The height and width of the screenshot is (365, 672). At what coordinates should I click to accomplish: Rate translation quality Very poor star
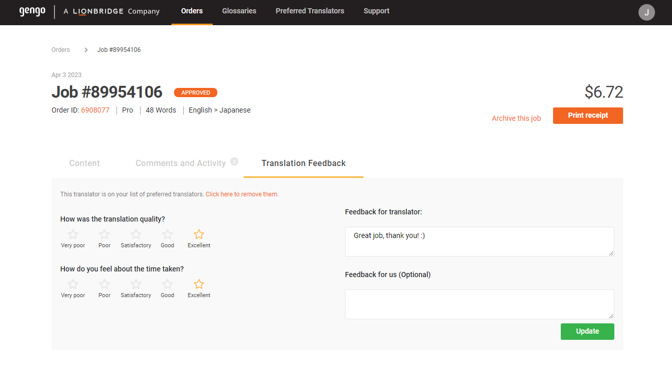click(x=73, y=234)
